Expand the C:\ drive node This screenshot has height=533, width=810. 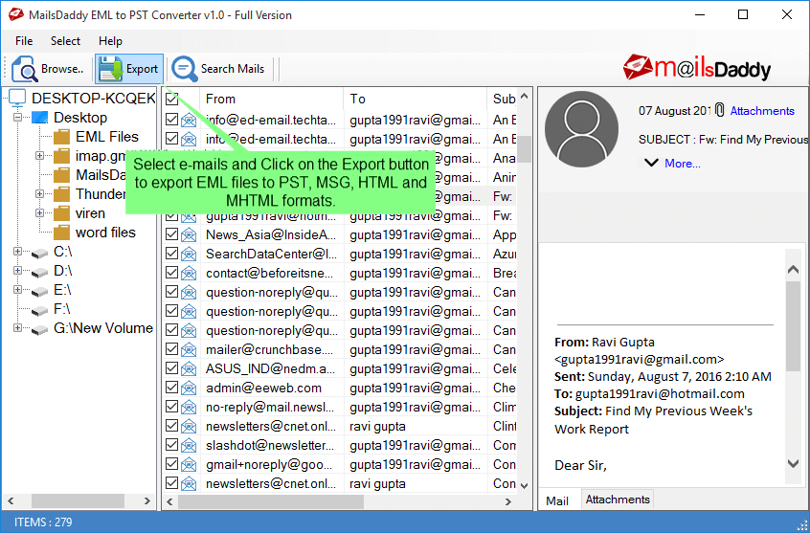point(17,251)
